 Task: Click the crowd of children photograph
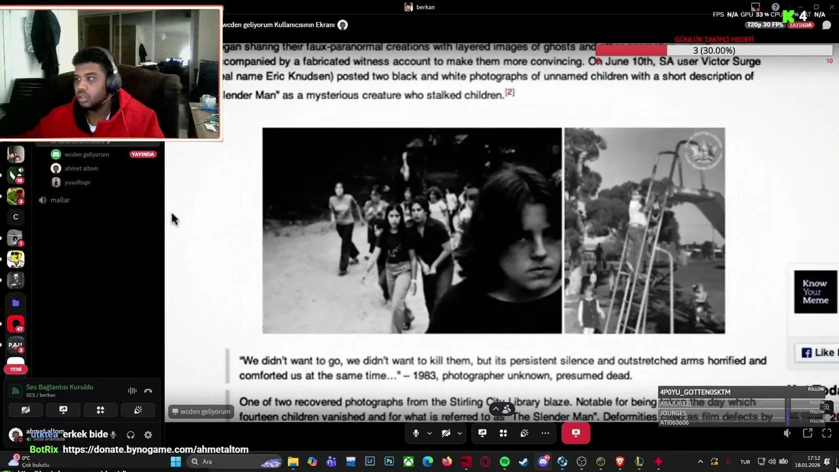(412, 231)
